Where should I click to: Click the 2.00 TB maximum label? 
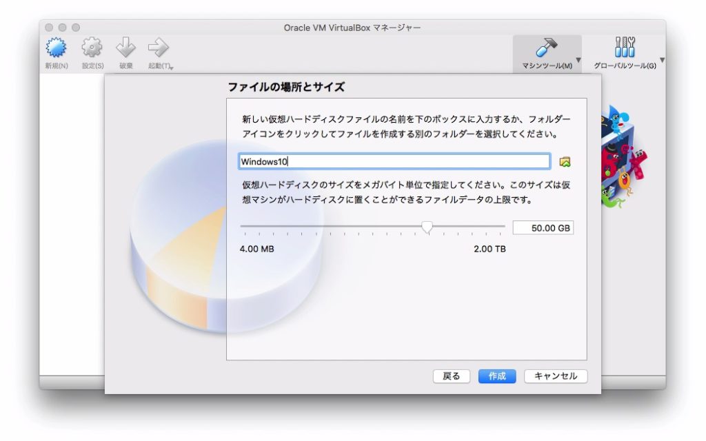(x=490, y=249)
